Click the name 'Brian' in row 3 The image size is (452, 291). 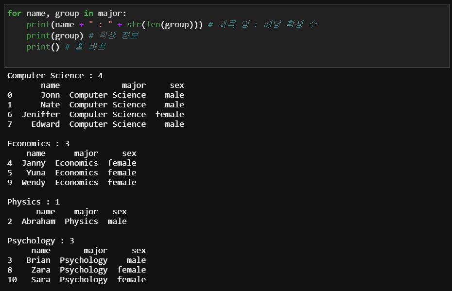coord(38,260)
